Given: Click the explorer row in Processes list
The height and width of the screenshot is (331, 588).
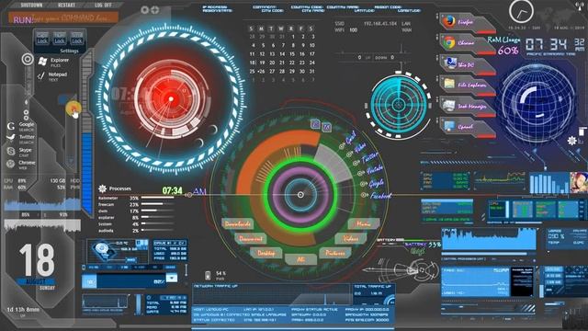Looking at the screenshot, I should pyautogui.click(x=136, y=217).
